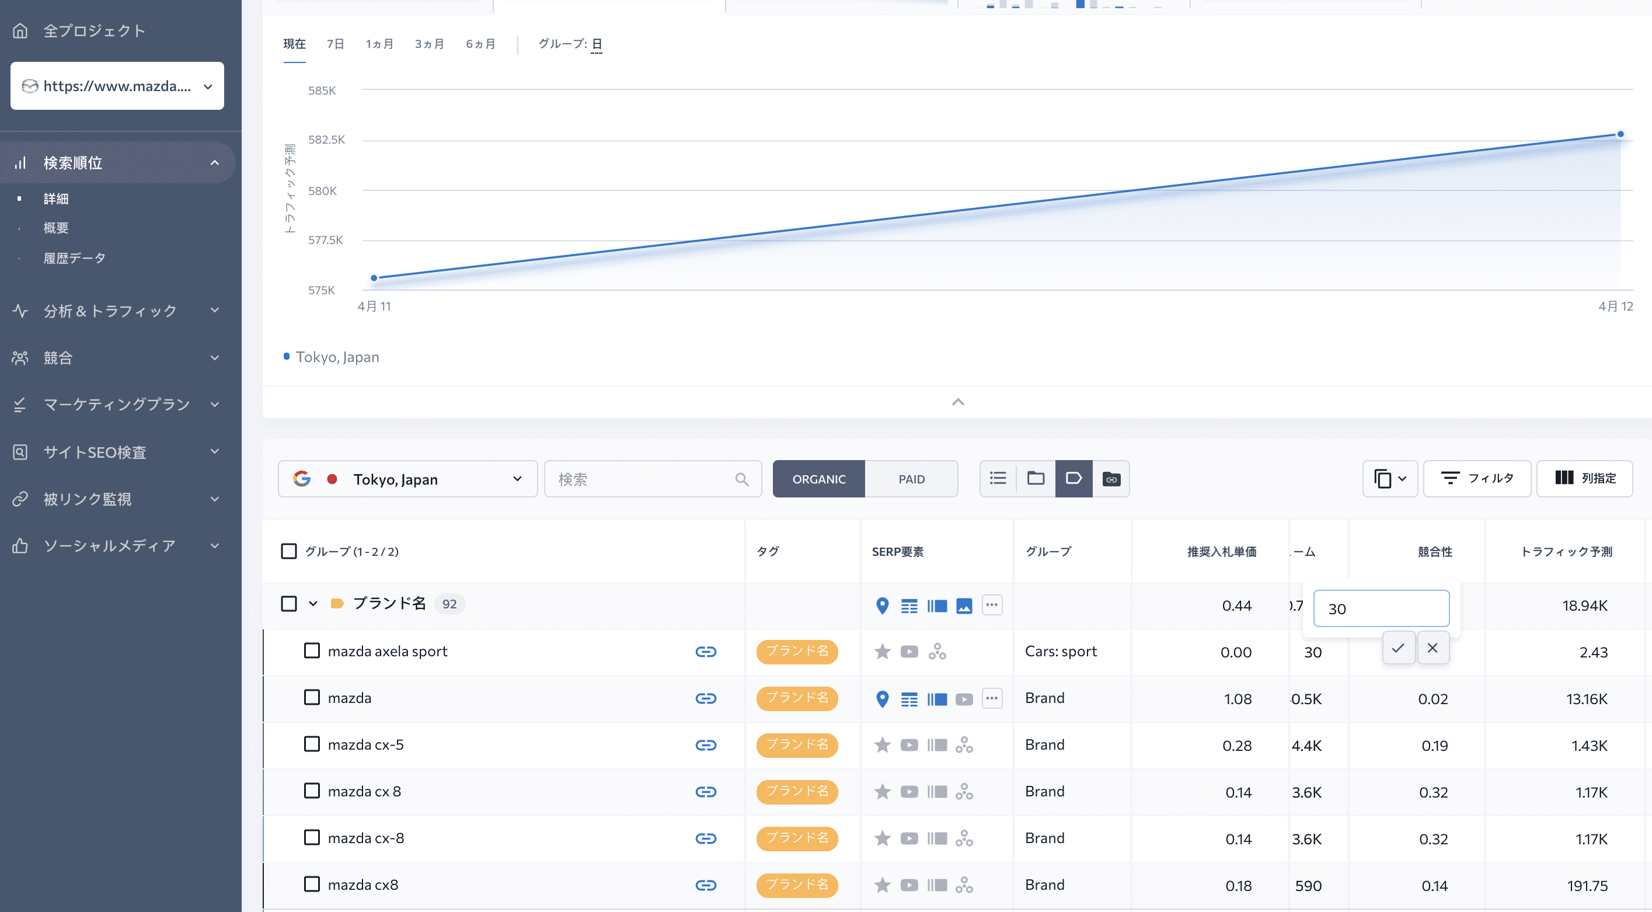Select the 6ヵ月 period tab
Screen dimensions: 1652x912
tap(480, 44)
